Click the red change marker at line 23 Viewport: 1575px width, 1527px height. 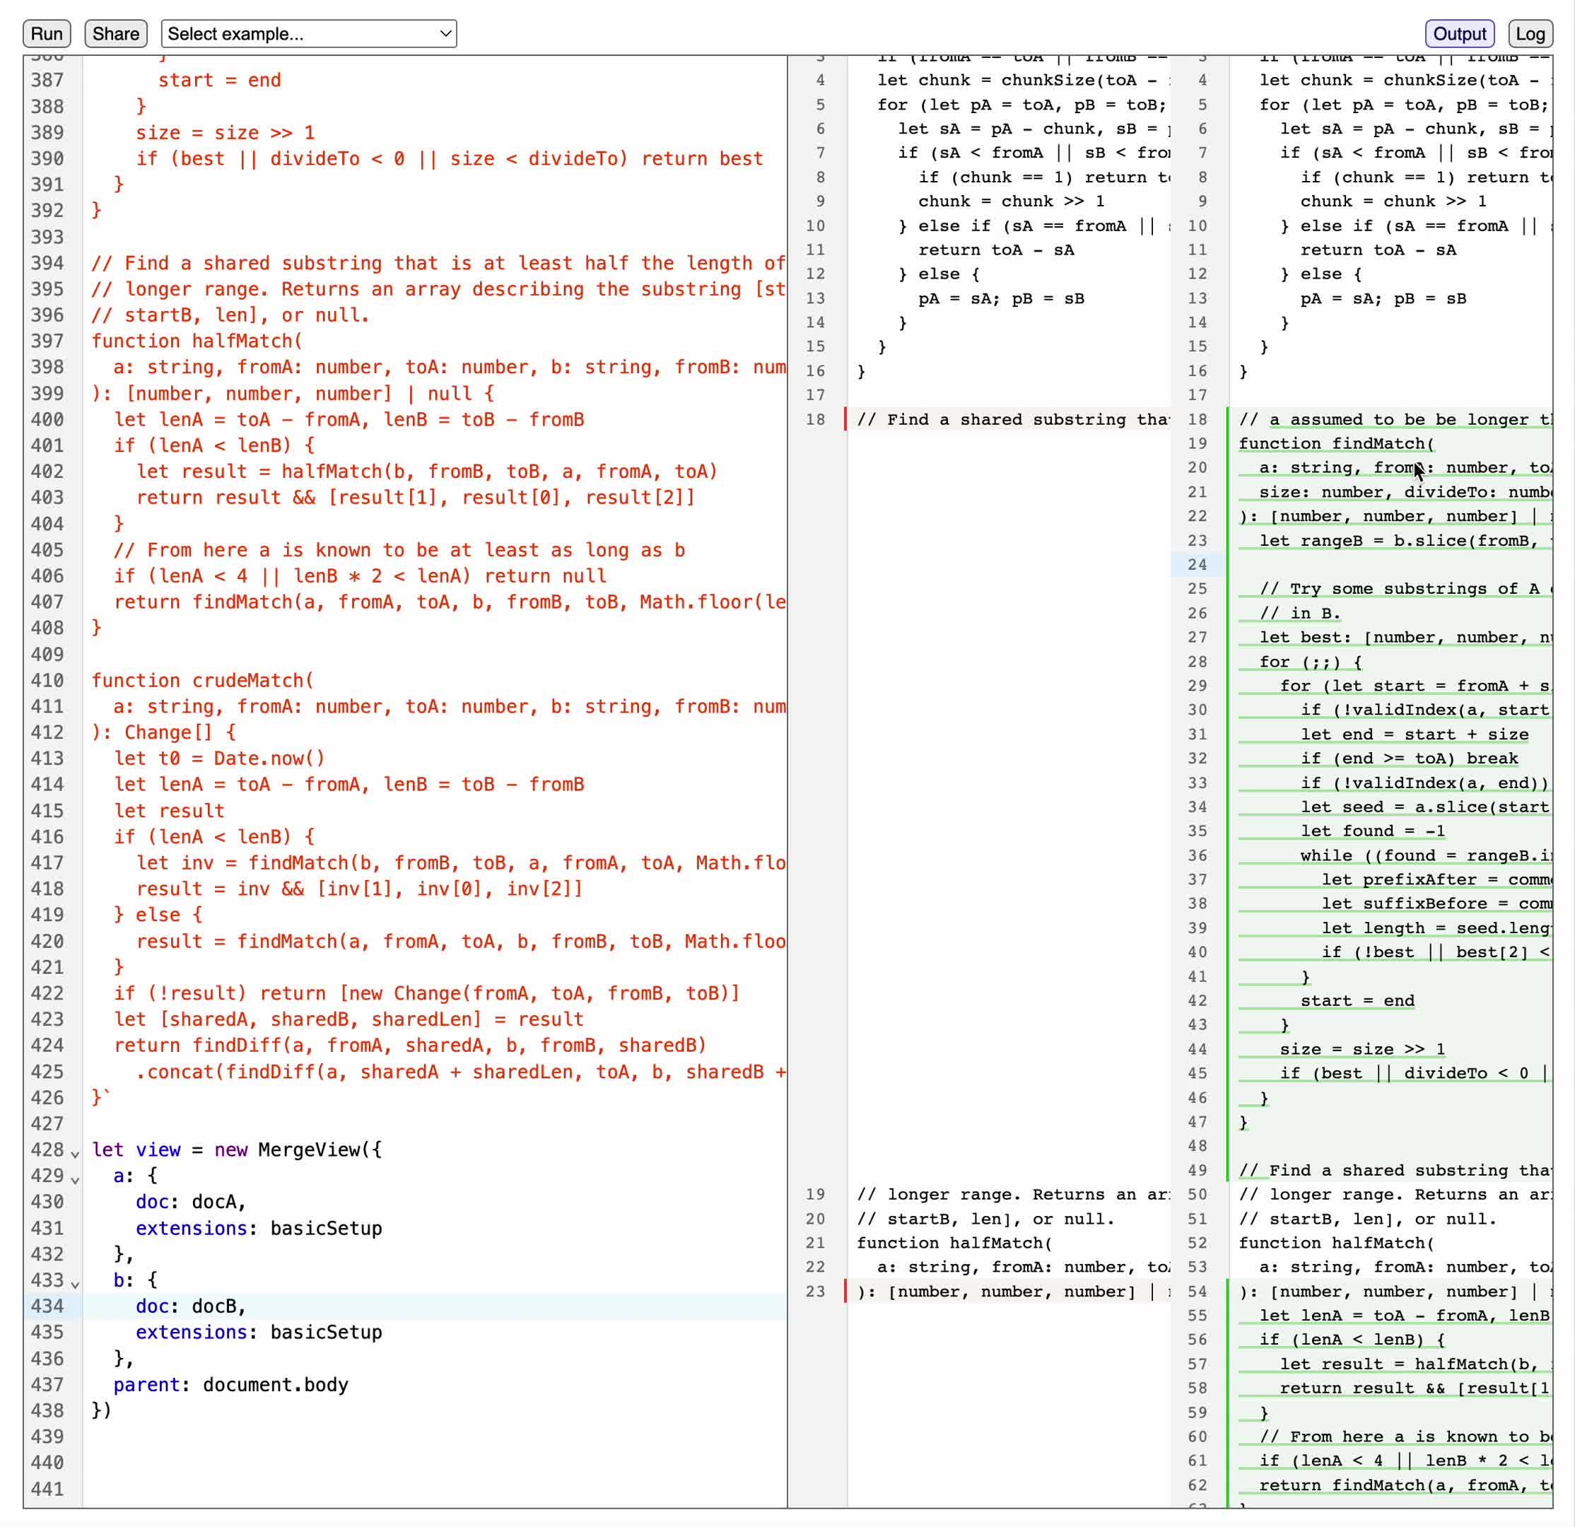coord(845,1291)
